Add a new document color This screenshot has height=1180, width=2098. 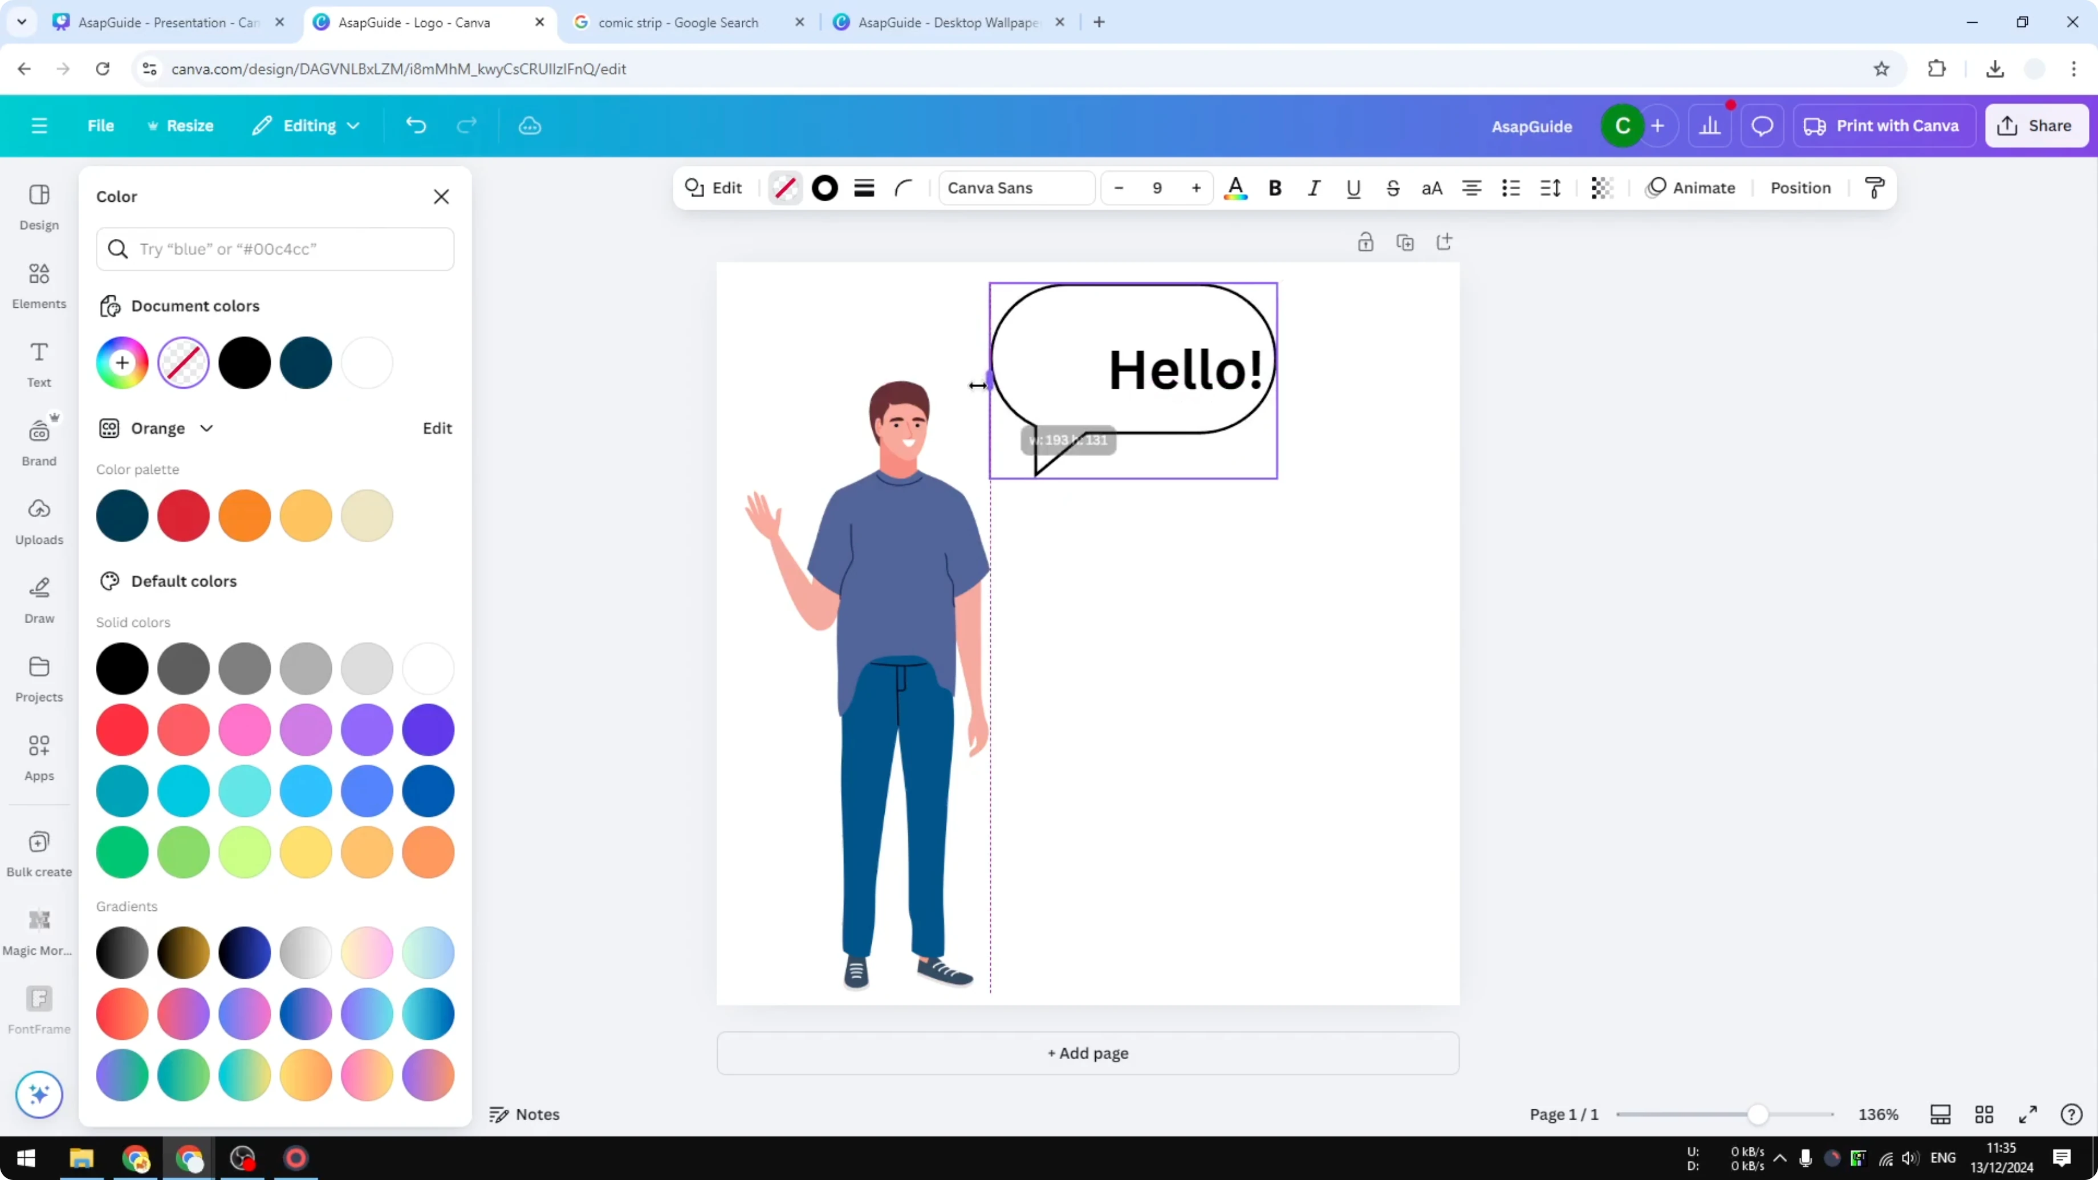122,363
